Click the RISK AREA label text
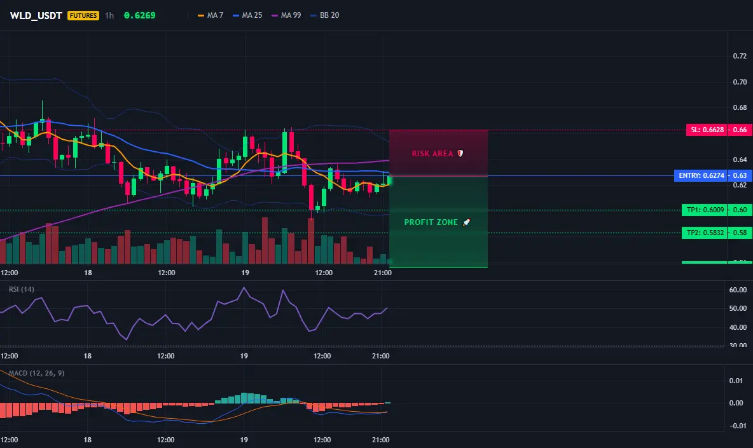Viewport: 753px width, 448px height. [432, 154]
